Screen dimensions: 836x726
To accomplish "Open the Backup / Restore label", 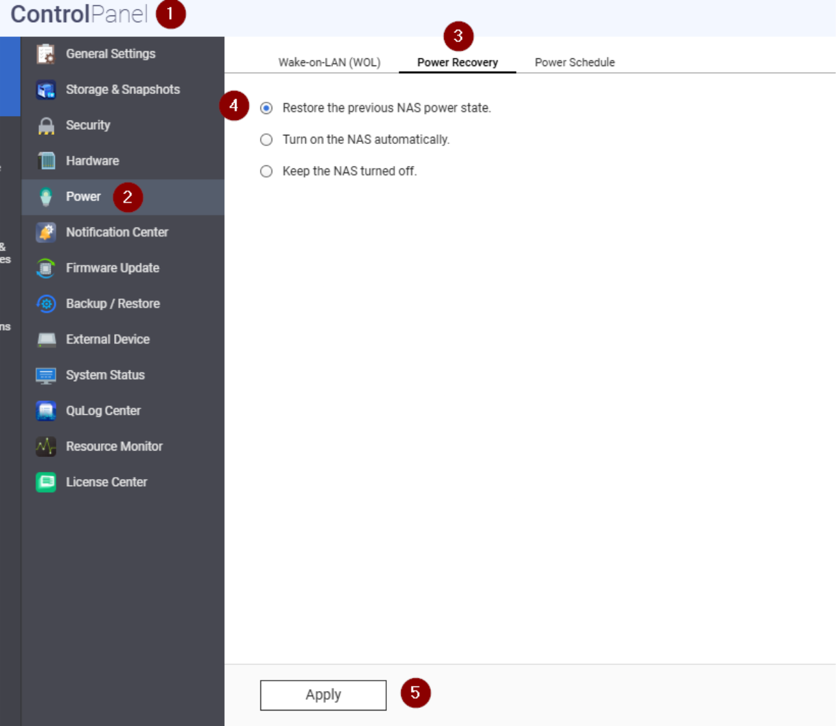I will [113, 303].
